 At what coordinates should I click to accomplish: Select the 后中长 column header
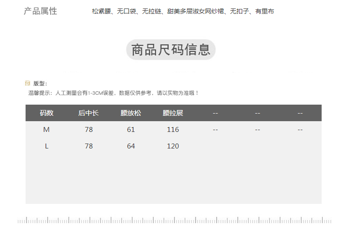point(88,113)
